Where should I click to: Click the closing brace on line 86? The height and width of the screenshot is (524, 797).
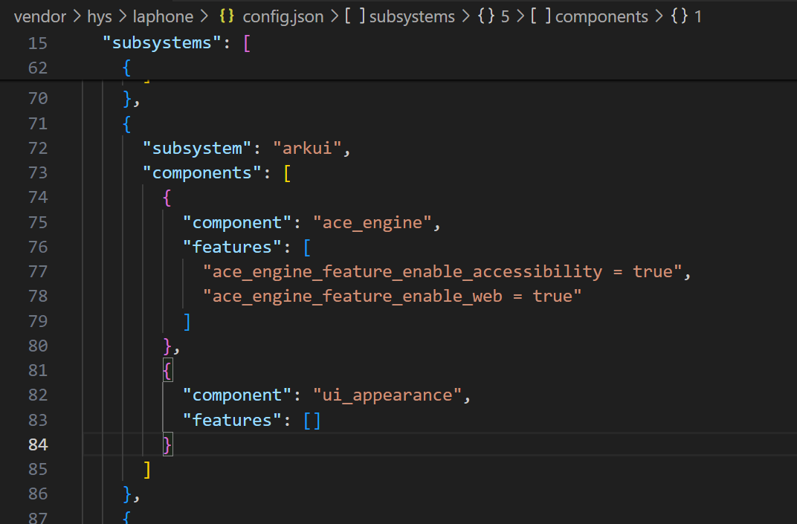pyautogui.click(x=127, y=494)
